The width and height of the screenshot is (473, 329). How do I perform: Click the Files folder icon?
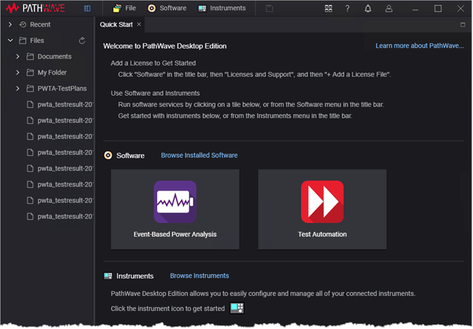pyautogui.click(x=23, y=40)
